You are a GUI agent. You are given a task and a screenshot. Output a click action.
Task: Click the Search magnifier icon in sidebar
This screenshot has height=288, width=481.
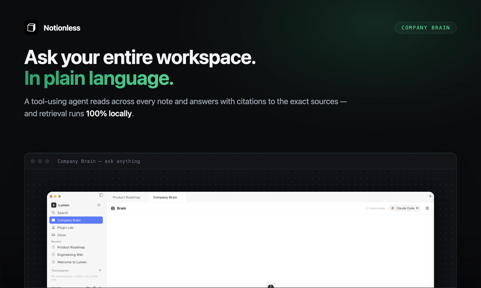click(53, 213)
